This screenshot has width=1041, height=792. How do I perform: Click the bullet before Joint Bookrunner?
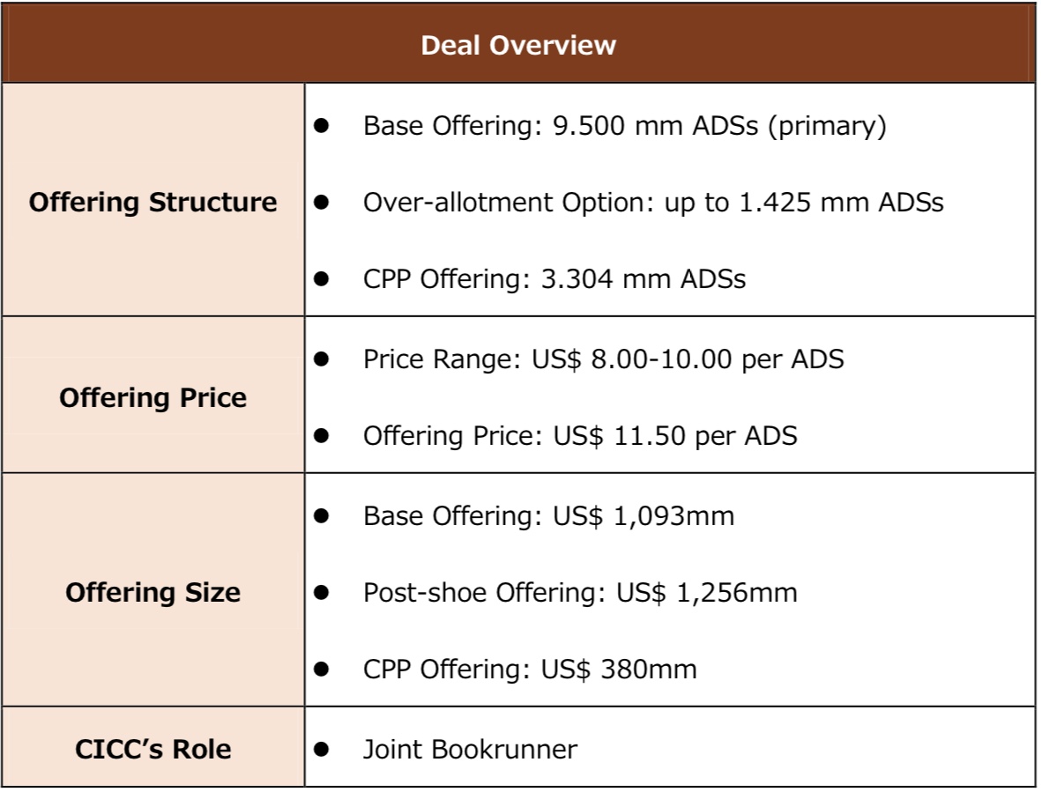tap(322, 749)
